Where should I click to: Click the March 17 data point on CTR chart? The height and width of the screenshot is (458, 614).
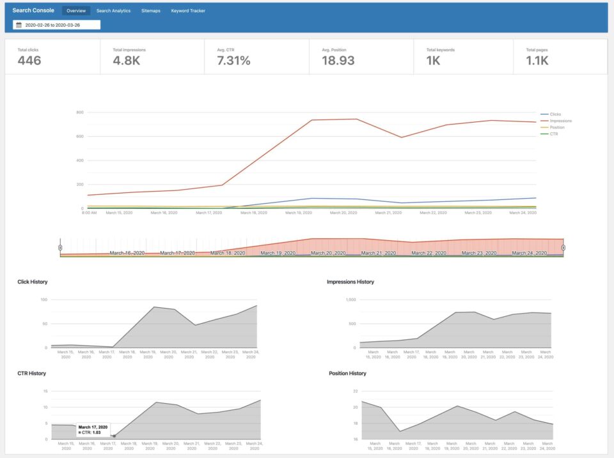tap(114, 436)
